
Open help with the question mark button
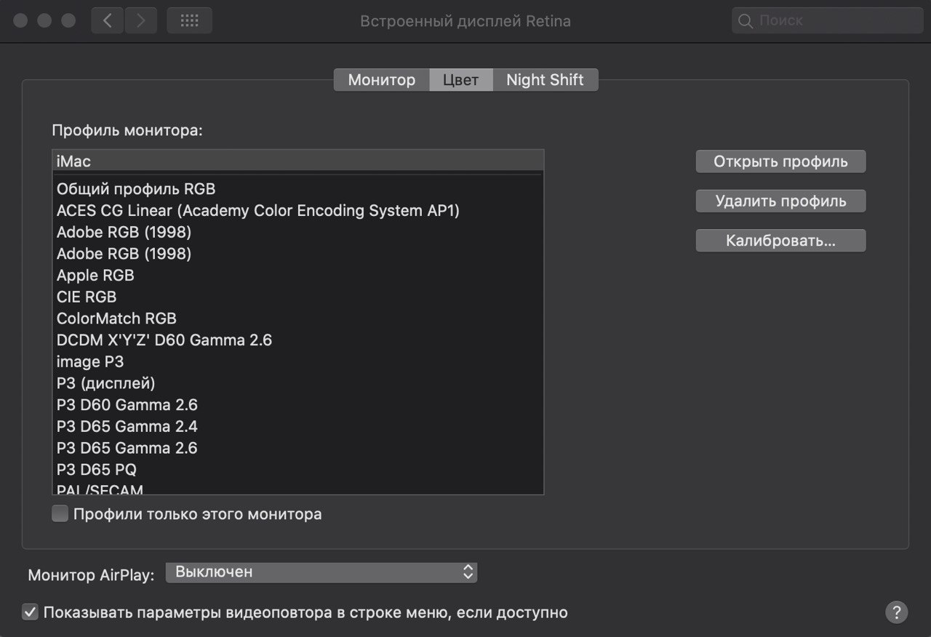897,612
